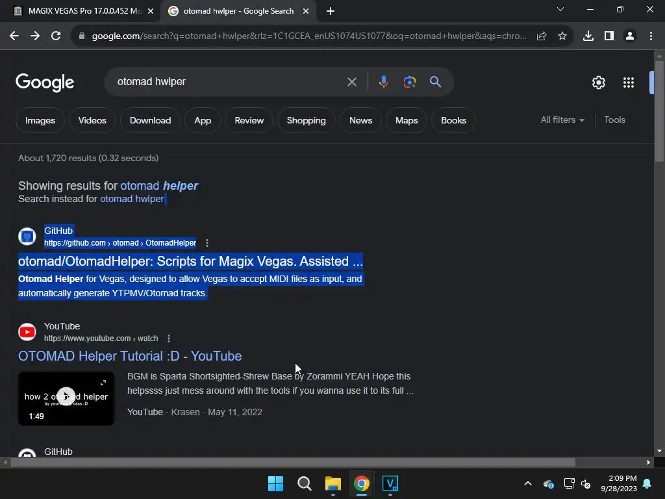Close the MAGIX VEGAS Pro tab
Viewport: 665px width, 499px height.
pos(151,11)
